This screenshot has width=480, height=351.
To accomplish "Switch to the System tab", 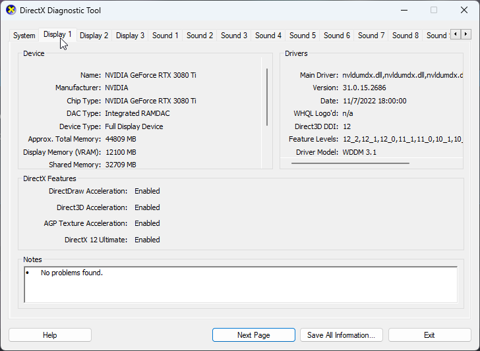I will pos(24,36).
